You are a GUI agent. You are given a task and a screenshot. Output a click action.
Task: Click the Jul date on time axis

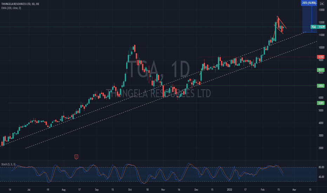[x=29, y=189]
